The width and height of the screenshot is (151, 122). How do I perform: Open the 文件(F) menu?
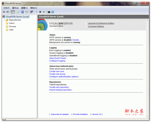click(7, 8)
